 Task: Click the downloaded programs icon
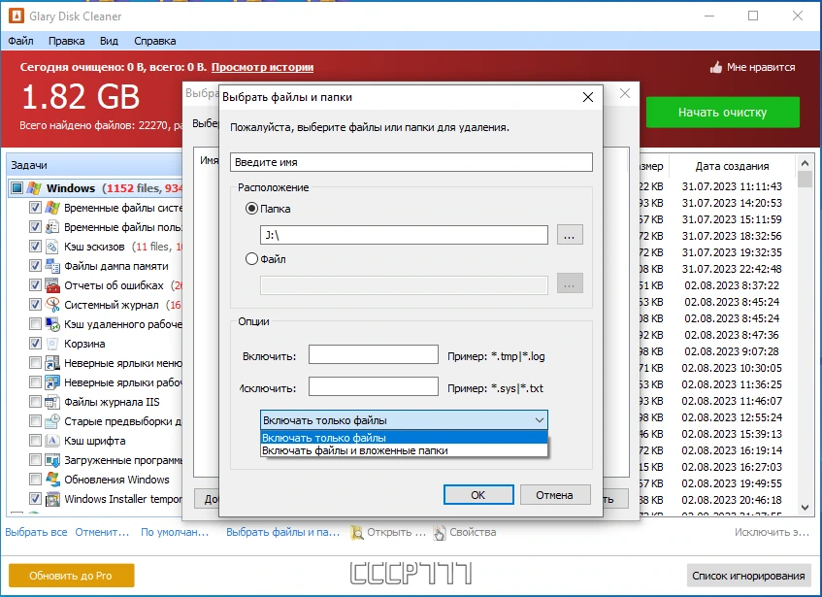(x=51, y=460)
